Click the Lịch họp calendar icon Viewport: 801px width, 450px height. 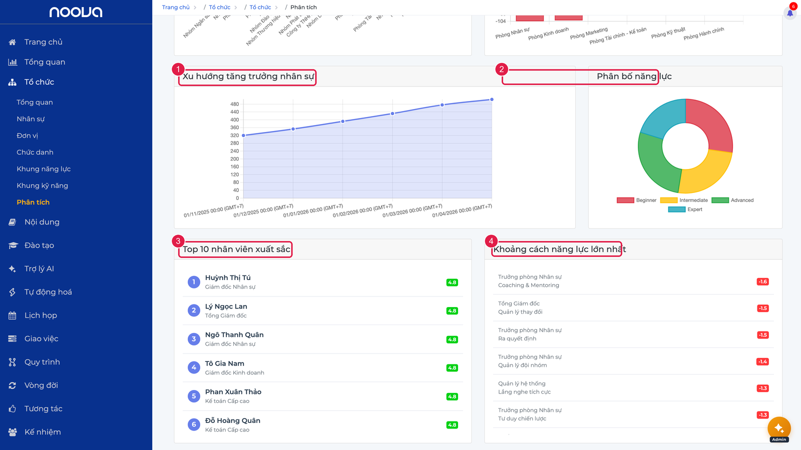[13, 315]
